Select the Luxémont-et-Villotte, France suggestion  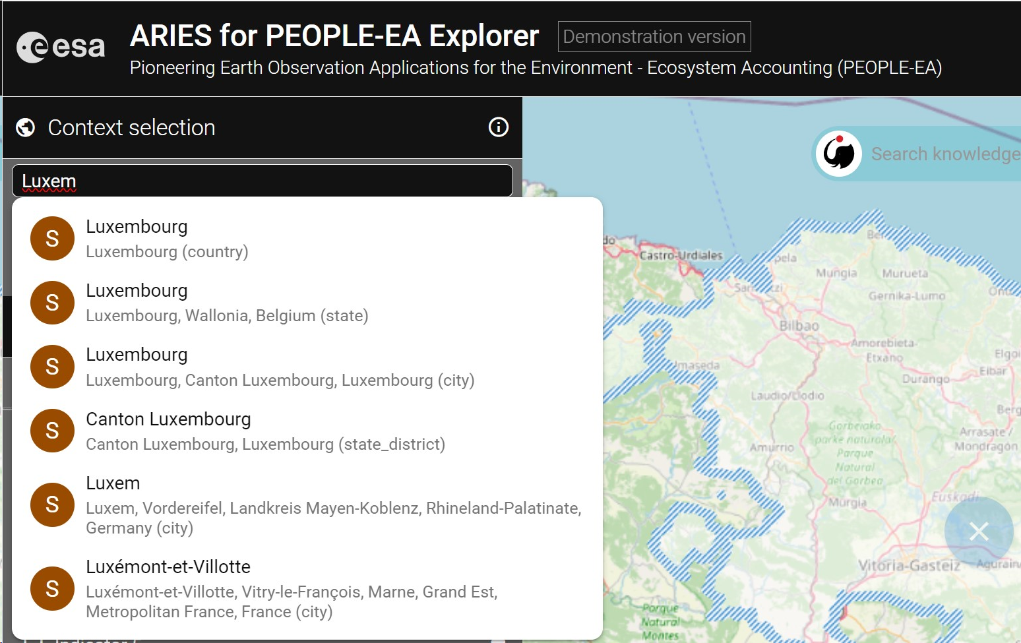(307, 588)
